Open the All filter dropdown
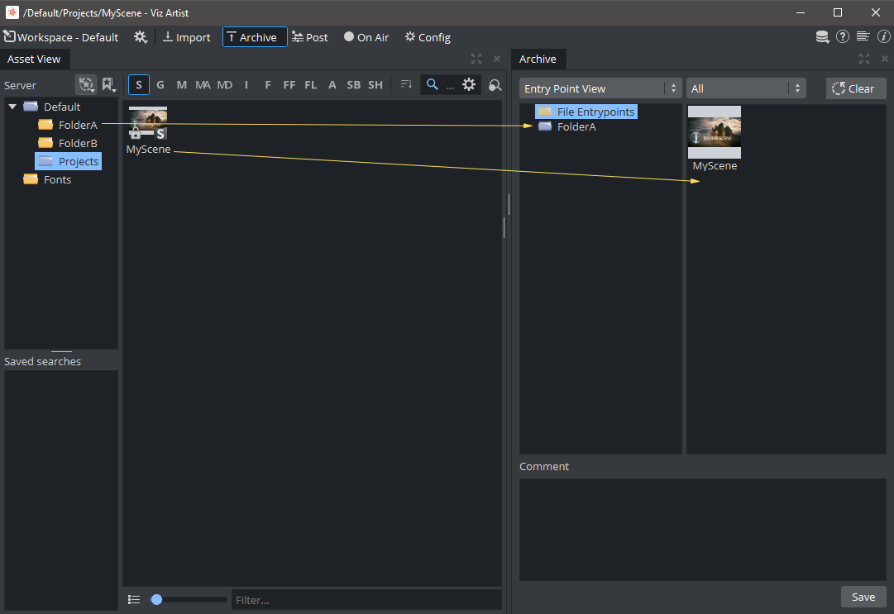 pyautogui.click(x=745, y=88)
